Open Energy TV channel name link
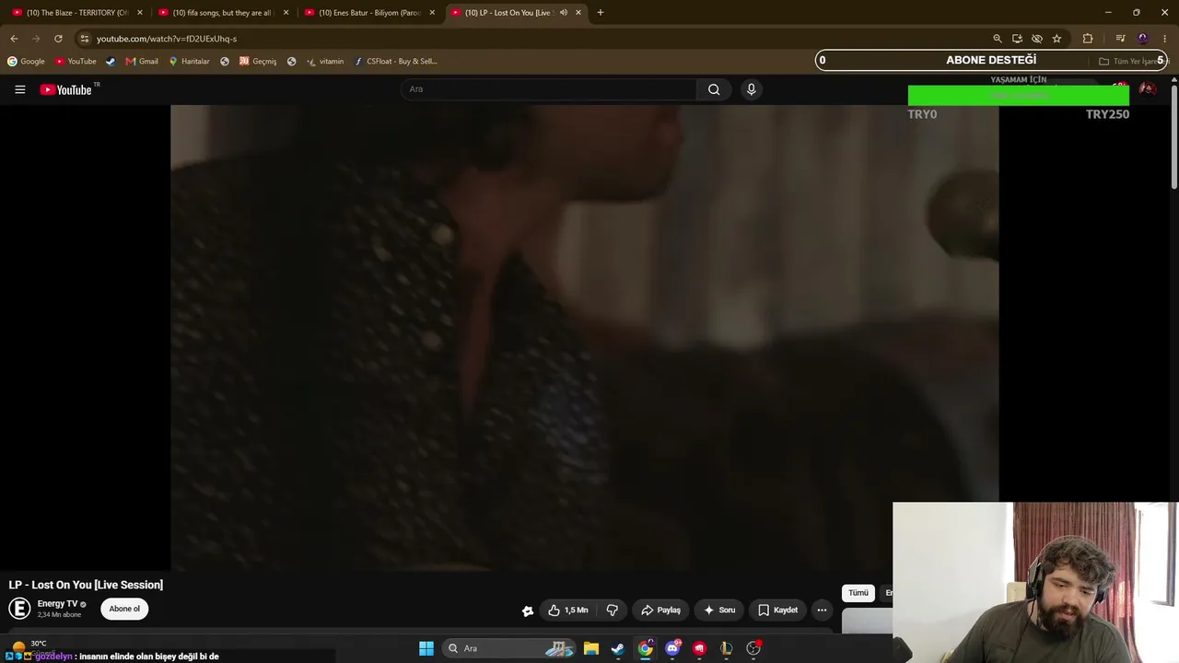Screen dimensions: 1179x663 coord(57,604)
